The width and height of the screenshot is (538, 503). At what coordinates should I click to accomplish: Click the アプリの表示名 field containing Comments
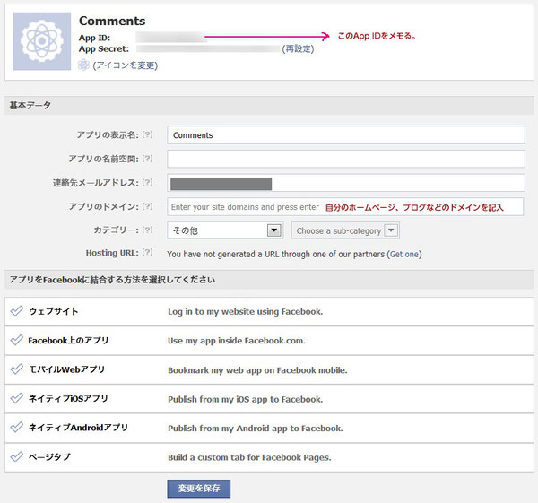346,135
